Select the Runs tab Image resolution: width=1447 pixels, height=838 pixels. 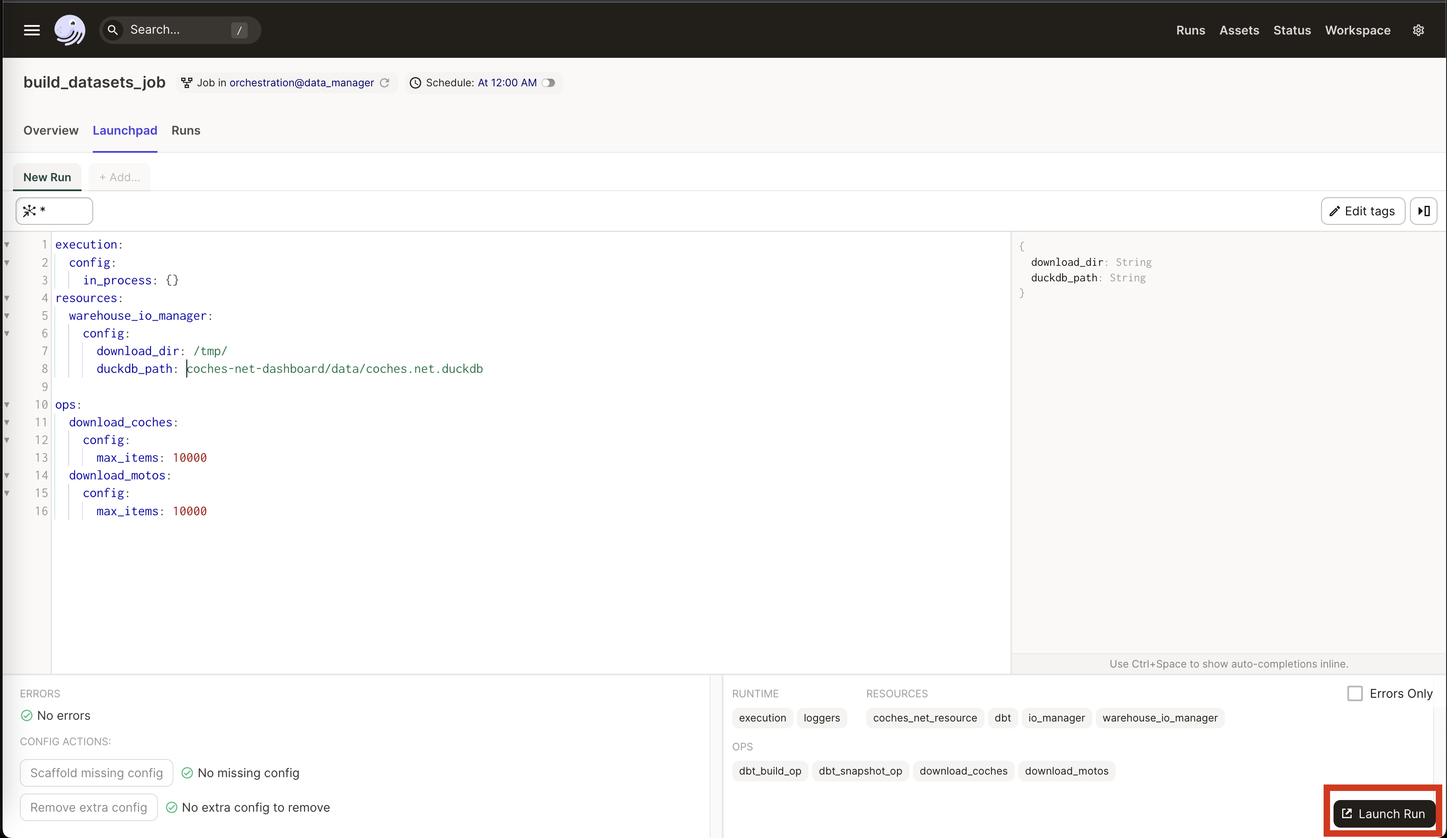pos(186,130)
